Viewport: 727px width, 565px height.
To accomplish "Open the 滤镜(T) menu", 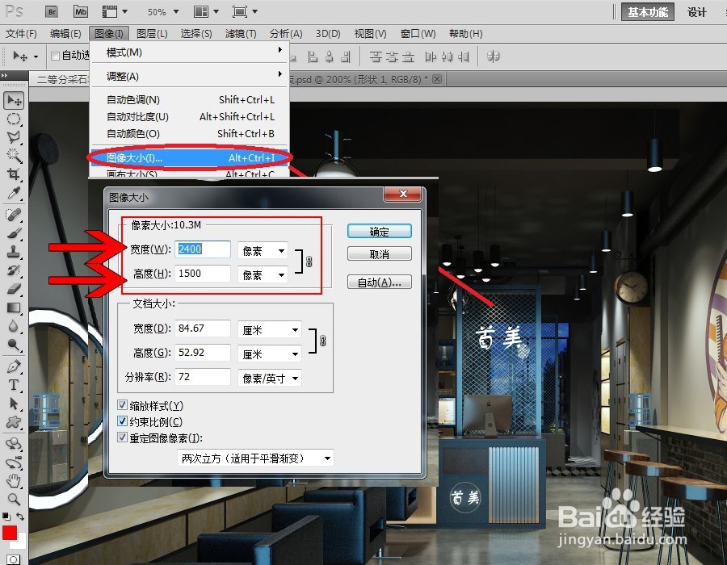I will [241, 33].
